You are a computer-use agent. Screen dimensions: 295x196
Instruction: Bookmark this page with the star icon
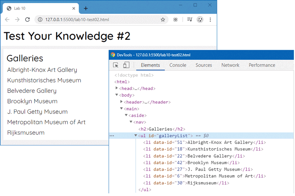tap(163, 20)
